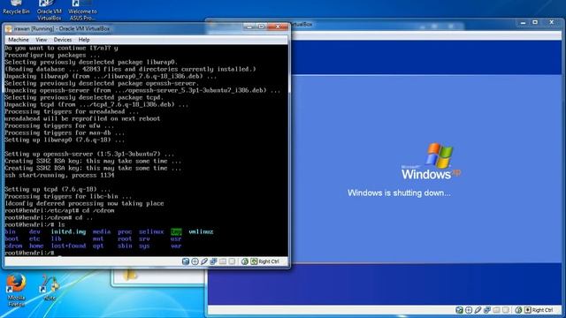The image size is (566, 318).
Task: Click the 'vmlinuz' entry in terminal listing
Action: (x=201, y=231)
